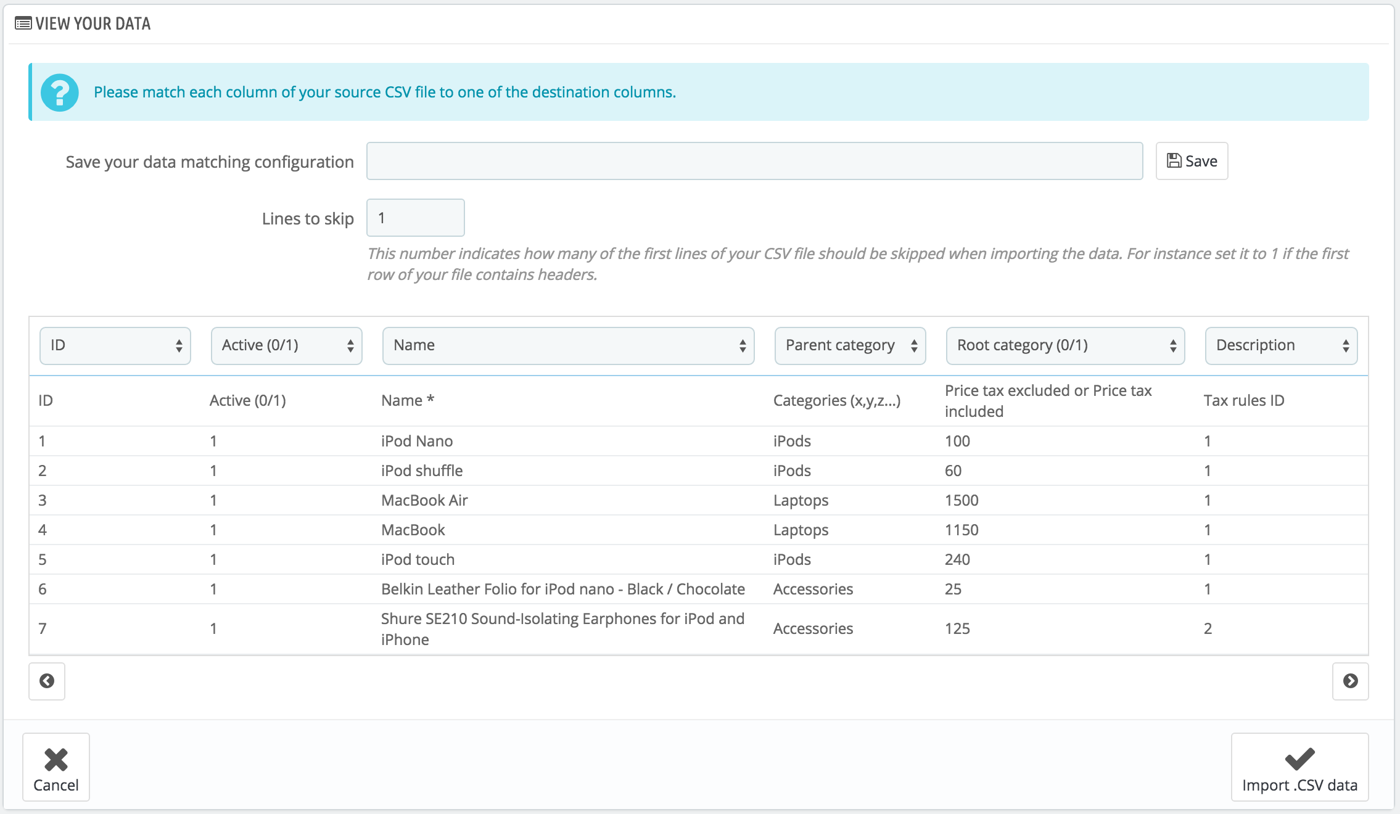Expand the Name column mapping dropdown
This screenshot has width=1400, height=814.
click(568, 345)
